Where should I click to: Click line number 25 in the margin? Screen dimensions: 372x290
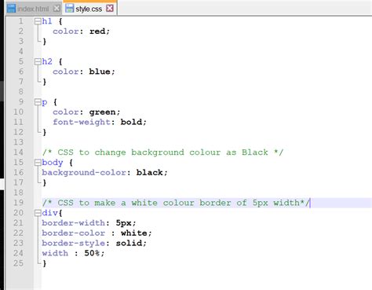(18, 263)
